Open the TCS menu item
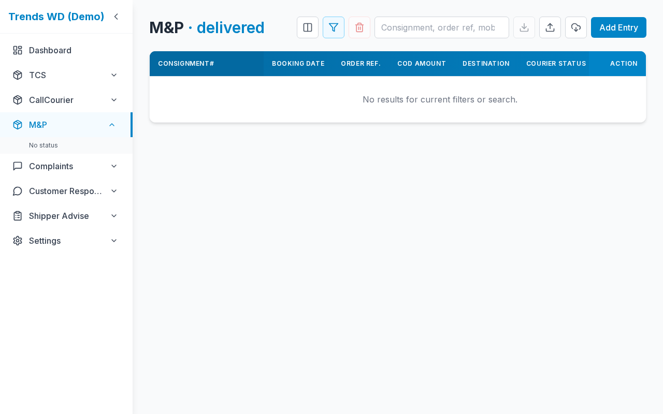The image size is (663, 414). coord(66,75)
